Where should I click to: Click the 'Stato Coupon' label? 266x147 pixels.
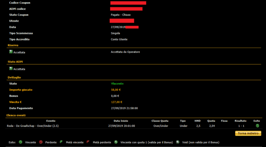19,15
